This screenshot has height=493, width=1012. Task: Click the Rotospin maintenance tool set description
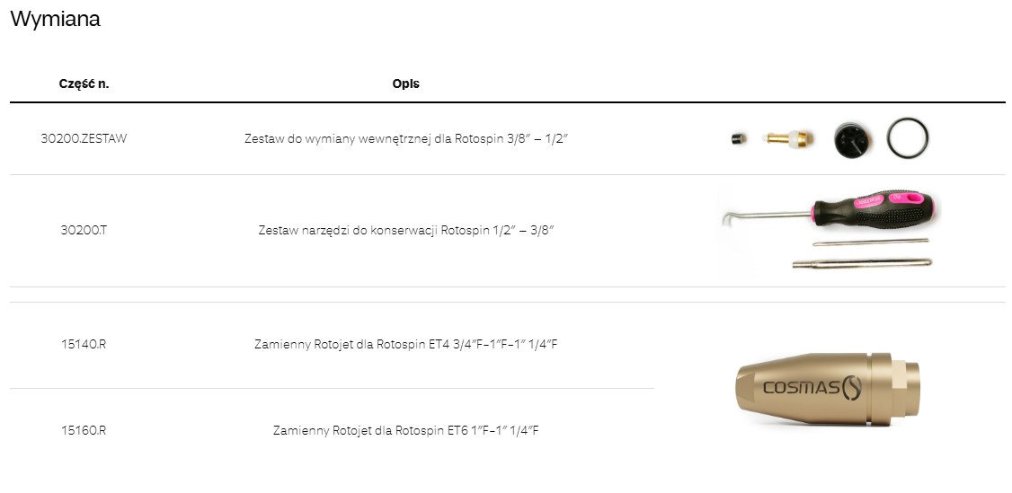click(x=406, y=230)
